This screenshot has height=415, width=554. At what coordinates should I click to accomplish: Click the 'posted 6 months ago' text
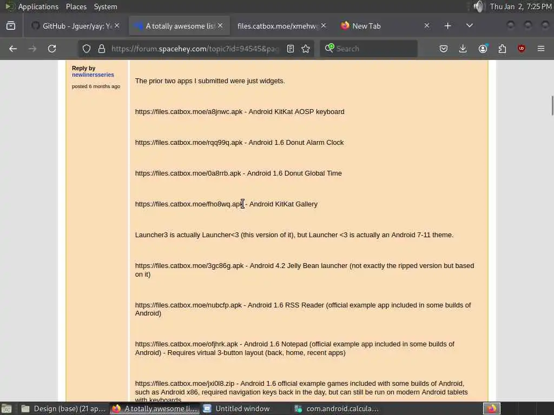coord(96,86)
